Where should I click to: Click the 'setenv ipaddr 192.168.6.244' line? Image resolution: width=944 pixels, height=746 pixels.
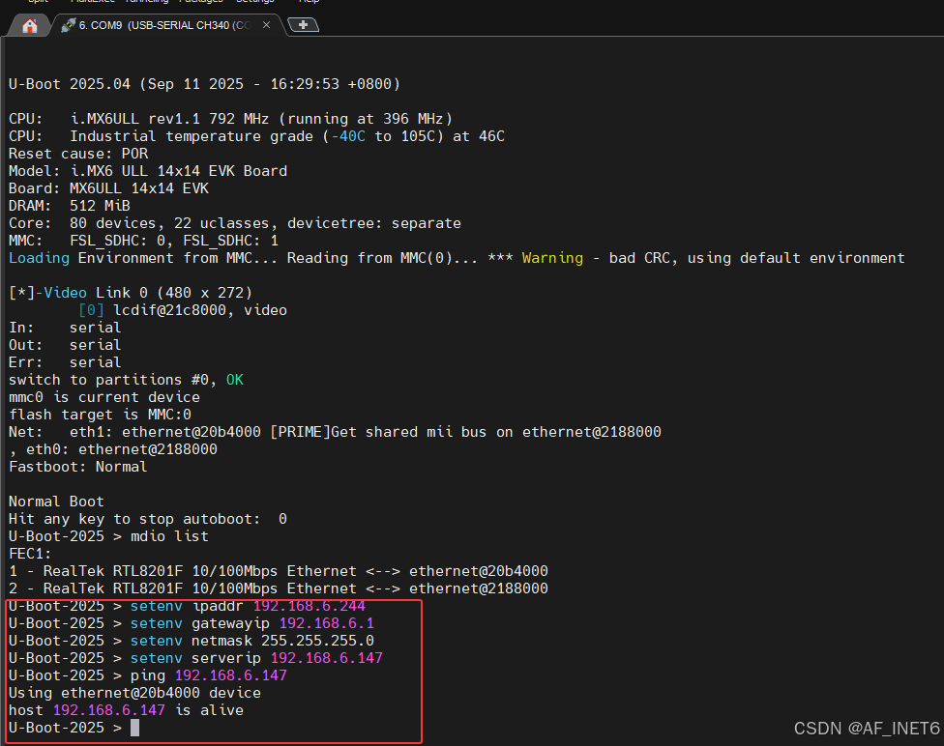(187, 607)
